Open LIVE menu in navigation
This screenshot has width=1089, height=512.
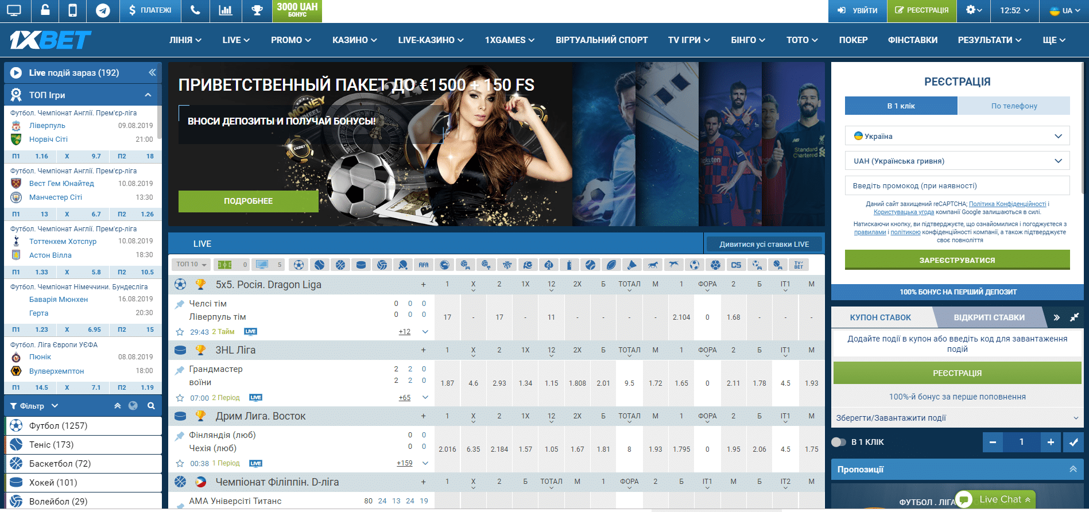236,40
